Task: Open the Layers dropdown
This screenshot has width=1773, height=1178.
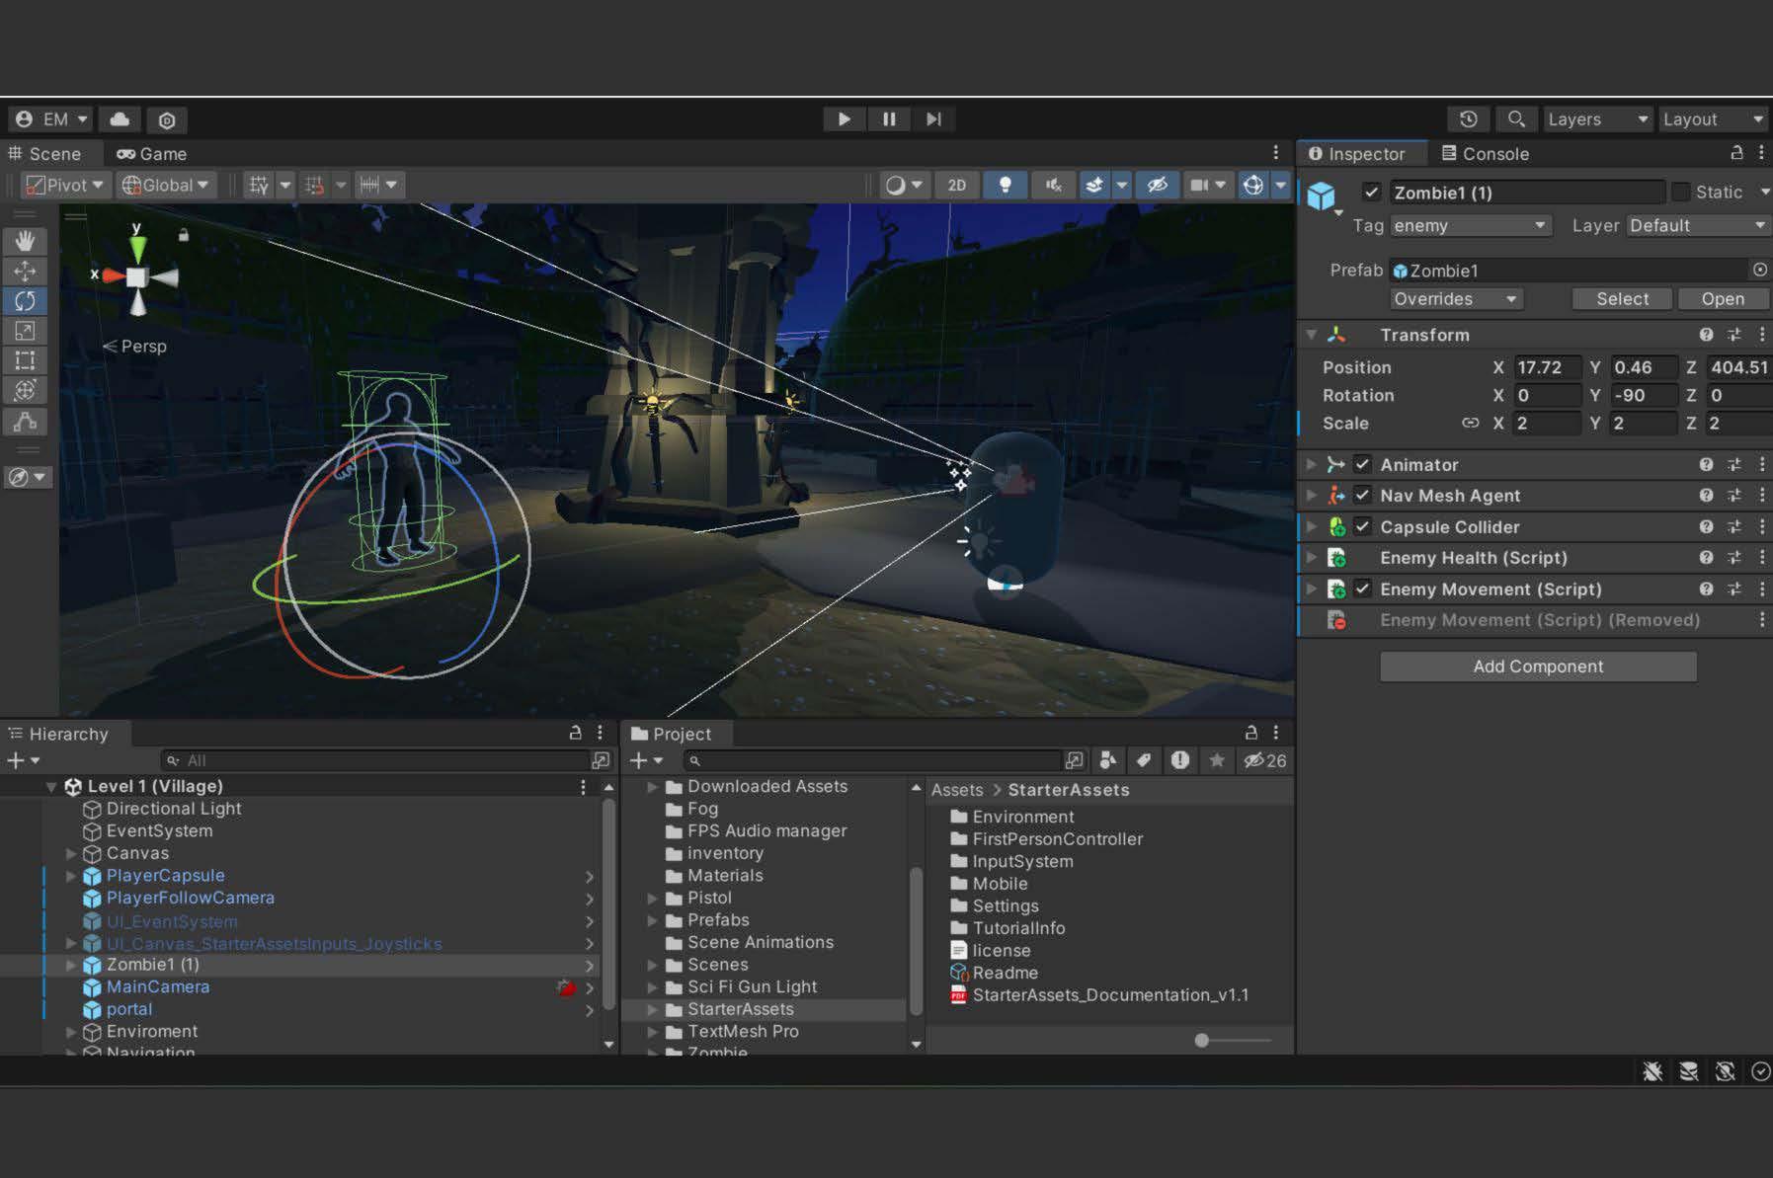Action: (1596, 119)
